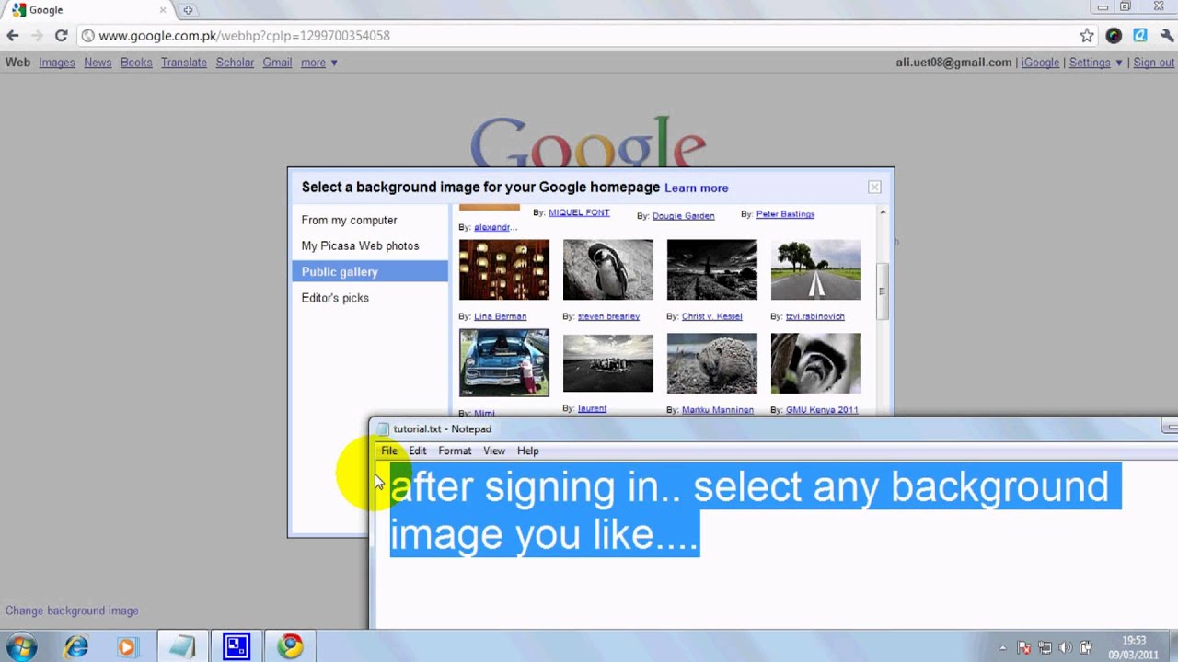Open the blue screen recorder taskbar icon
The image size is (1178, 662).
[x=237, y=647]
